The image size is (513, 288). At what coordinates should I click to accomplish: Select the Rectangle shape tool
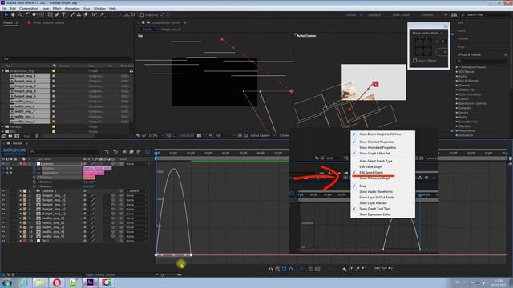click(50, 14)
